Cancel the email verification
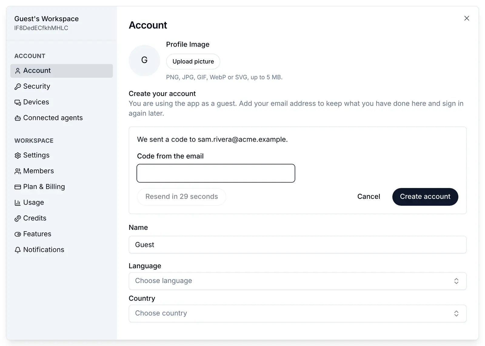Image resolution: width=485 pixels, height=346 pixels. pyautogui.click(x=369, y=197)
